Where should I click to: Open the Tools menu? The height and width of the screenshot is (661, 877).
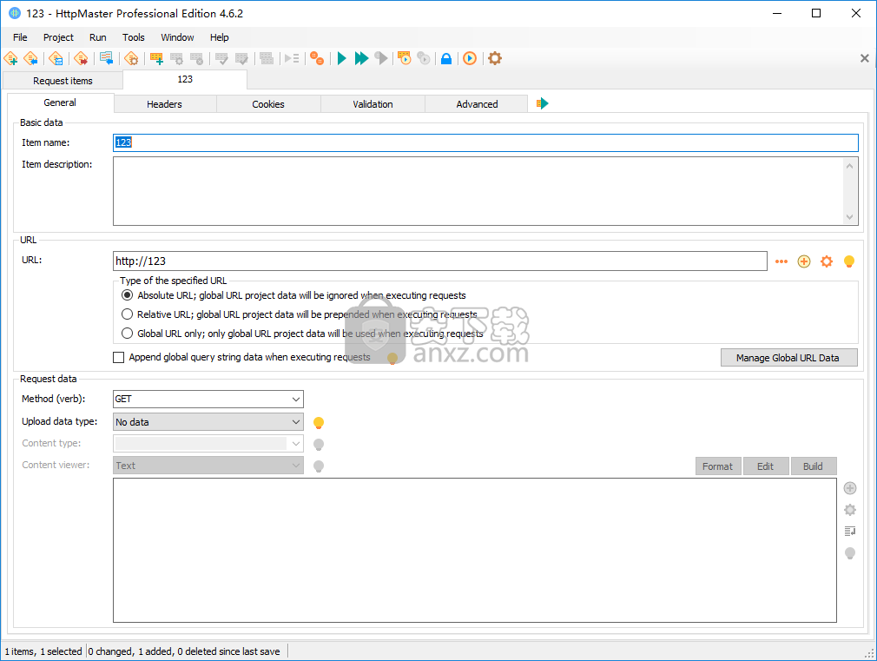134,37
